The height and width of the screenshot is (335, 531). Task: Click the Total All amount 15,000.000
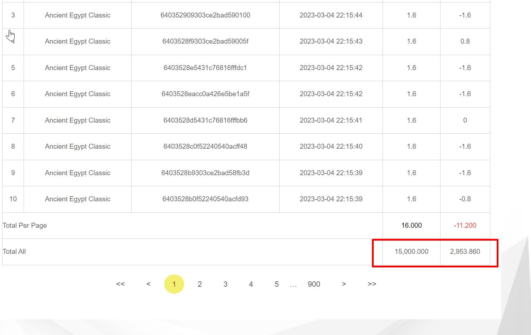point(411,252)
